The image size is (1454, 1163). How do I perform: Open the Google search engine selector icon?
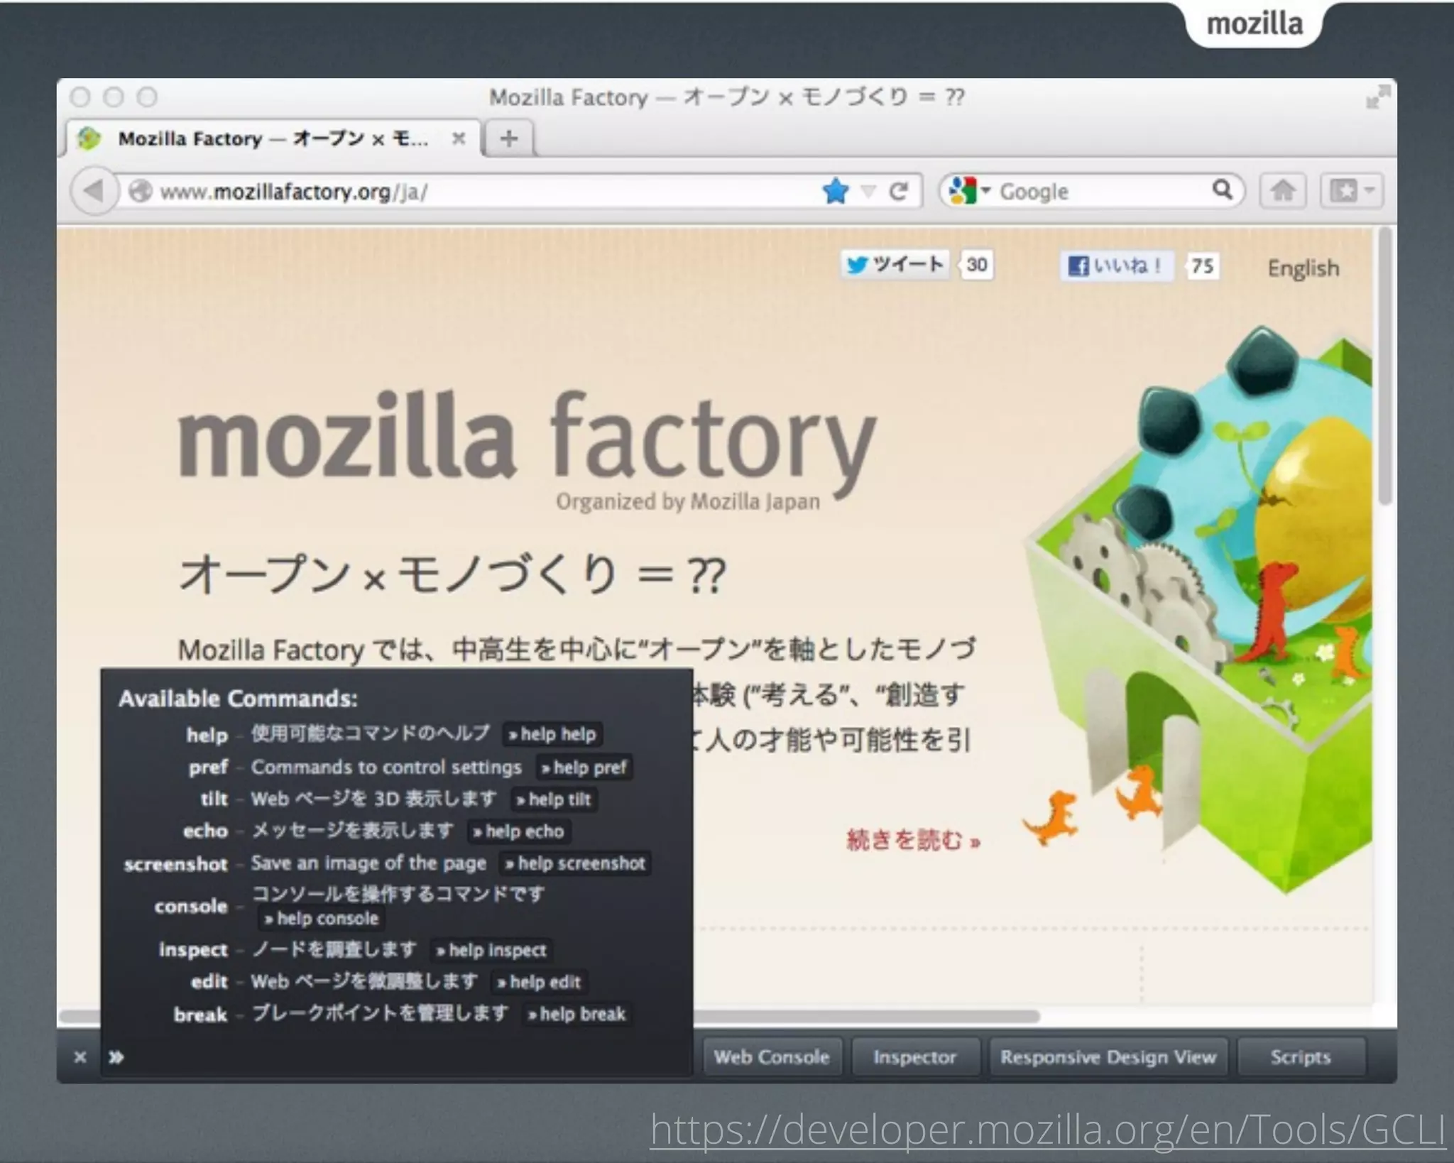click(x=968, y=191)
